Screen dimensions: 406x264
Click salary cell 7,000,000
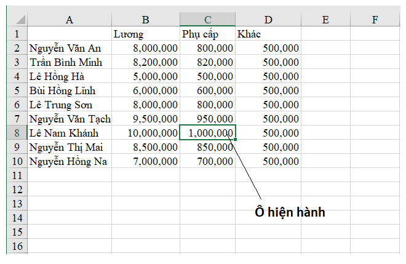[x=146, y=161]
